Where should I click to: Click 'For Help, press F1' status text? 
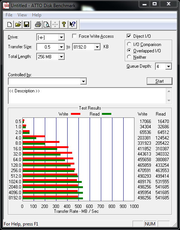pos(21,224)
